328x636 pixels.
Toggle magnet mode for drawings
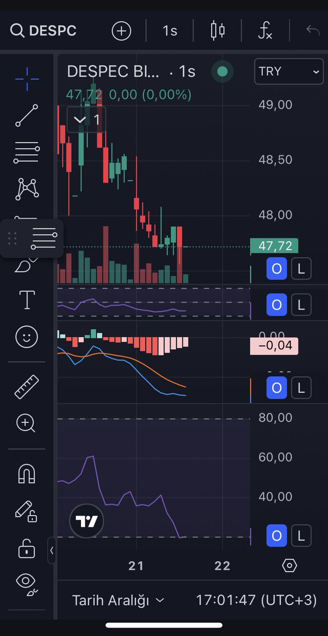pyautogui.click(x=26, y=473)
